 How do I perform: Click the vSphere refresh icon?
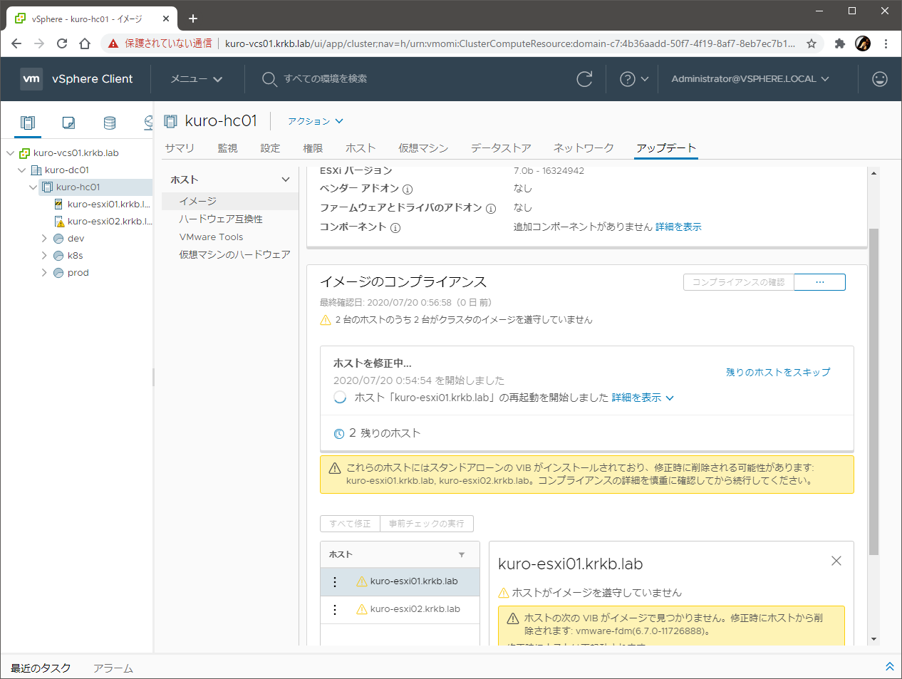[x=584, y=79]
